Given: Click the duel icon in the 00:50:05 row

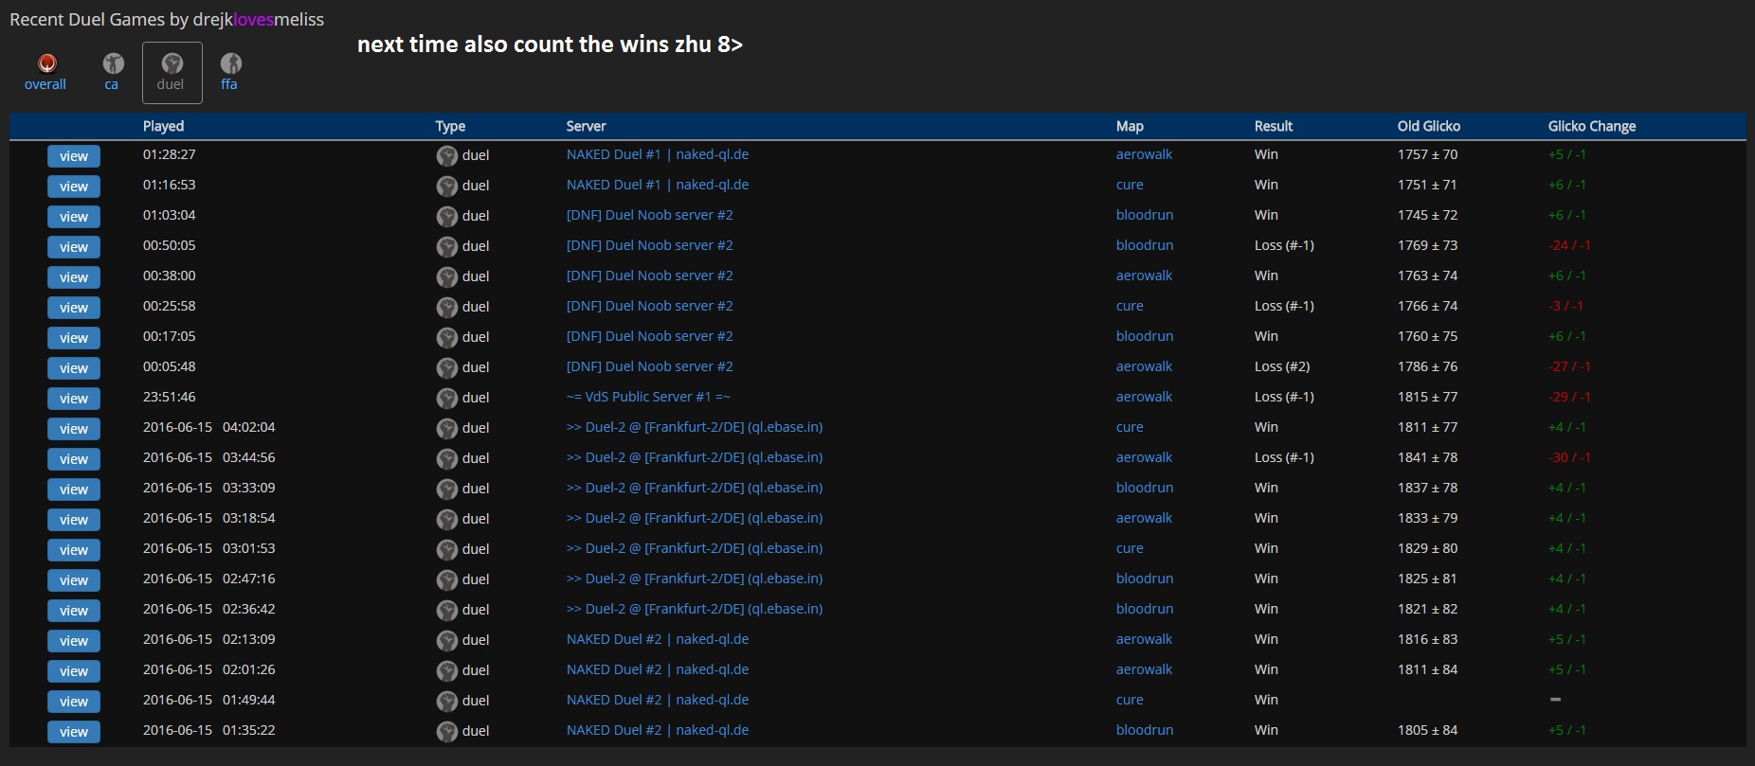Looking at the screenshot, I should (x=447, y=247).
